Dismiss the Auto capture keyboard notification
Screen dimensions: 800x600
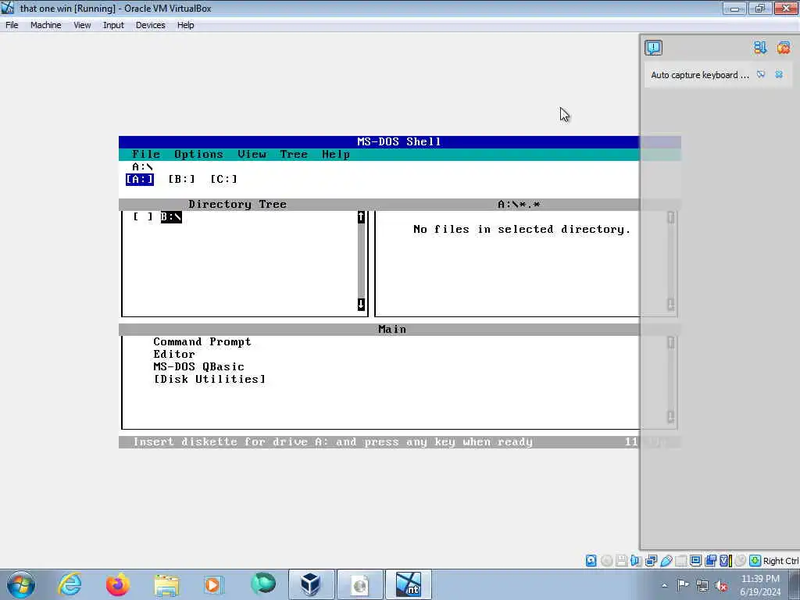[779, 74]
